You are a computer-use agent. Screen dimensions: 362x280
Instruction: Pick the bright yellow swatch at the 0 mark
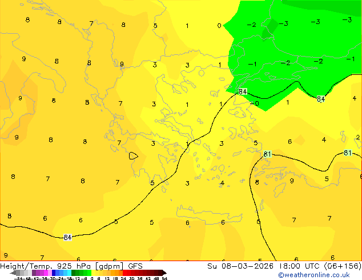[x=93, y=273]
